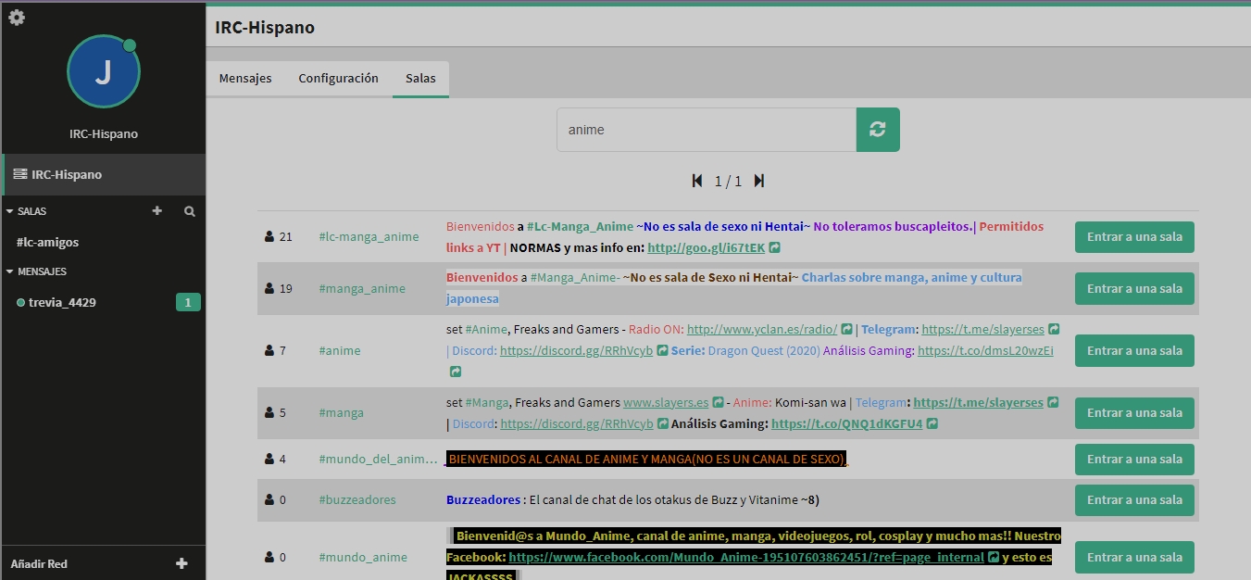Enter the #buzzeadores room
Image resolution: width=1251 pixels, height=580 pixels.
(x=1133, y=500)
